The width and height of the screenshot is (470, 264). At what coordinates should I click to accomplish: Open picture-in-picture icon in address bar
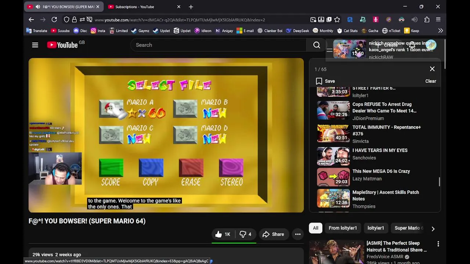(x=313, y=20)
